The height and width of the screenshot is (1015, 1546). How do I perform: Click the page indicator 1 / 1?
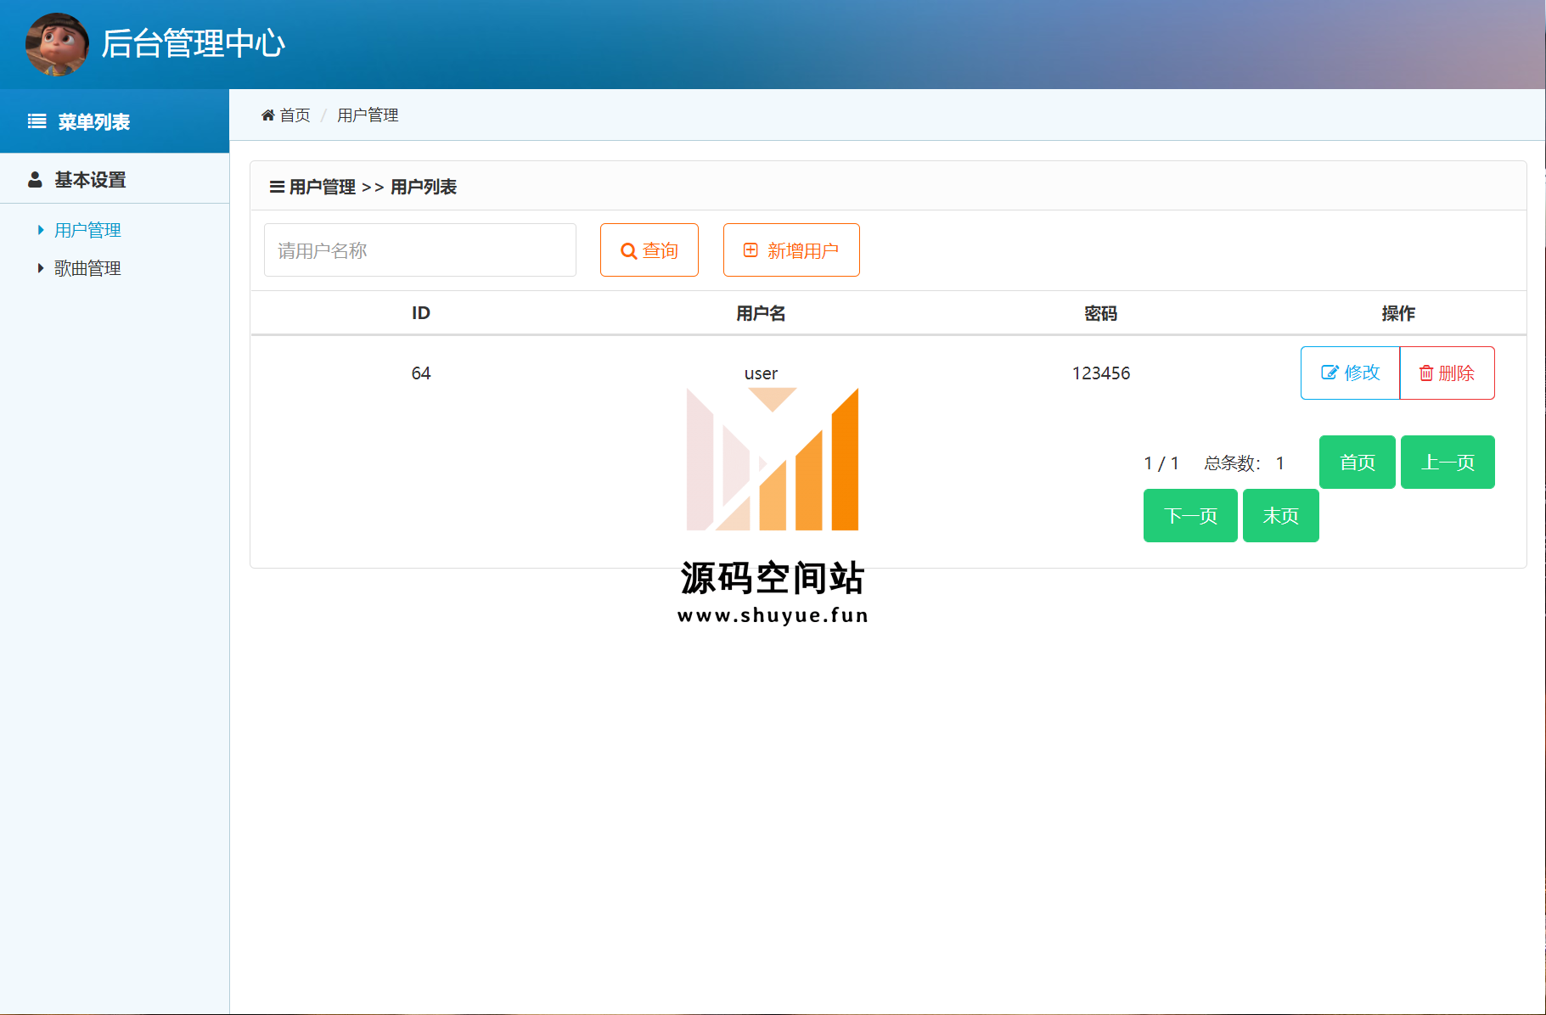click(x=1161, y=463)
